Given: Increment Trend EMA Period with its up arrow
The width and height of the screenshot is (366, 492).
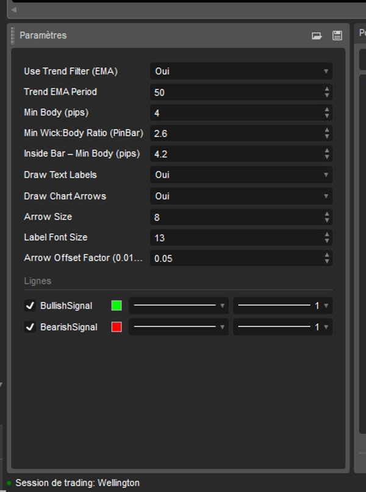Looking at the screenshot, I should pyautogui.click(x=328, y=90).
